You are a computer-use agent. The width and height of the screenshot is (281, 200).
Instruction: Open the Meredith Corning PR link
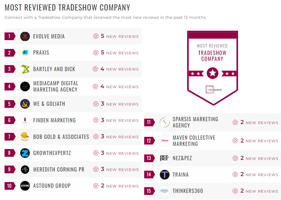[59, 170]
